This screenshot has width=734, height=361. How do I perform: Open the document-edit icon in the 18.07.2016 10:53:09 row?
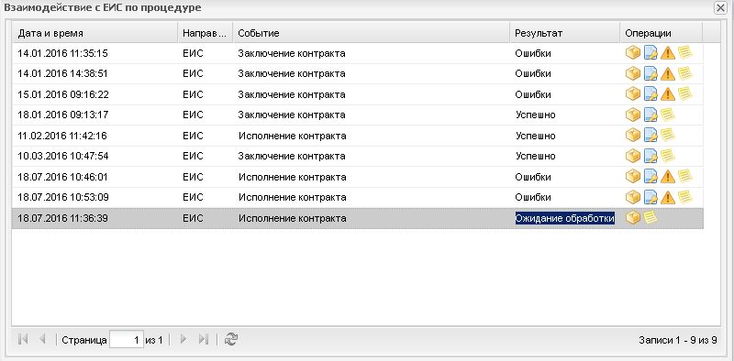pos(651,197)
